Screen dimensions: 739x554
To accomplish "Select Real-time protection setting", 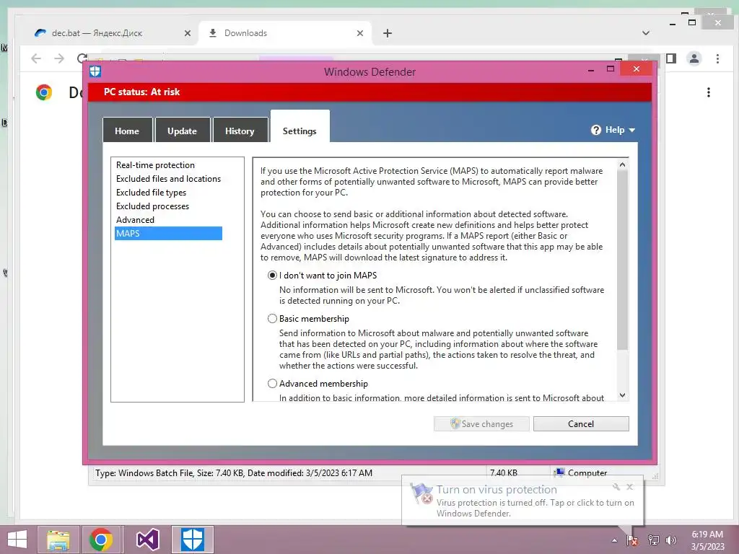I will click(156, 165).
